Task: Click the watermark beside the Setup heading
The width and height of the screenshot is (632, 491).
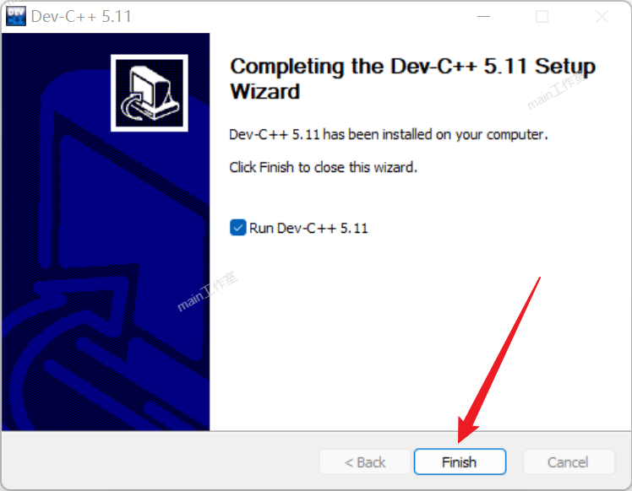Action: (x=557, y=89)
